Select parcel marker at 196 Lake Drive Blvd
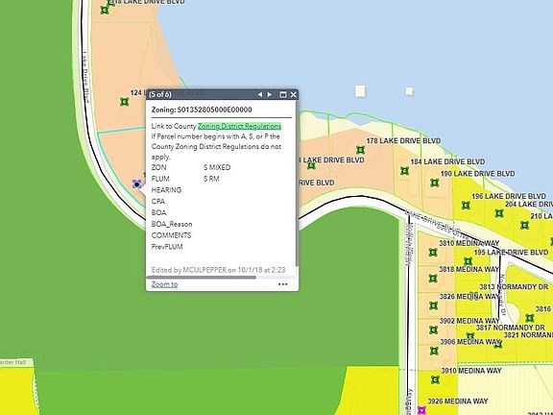This screenshot has height=415, width=553. 466,205
